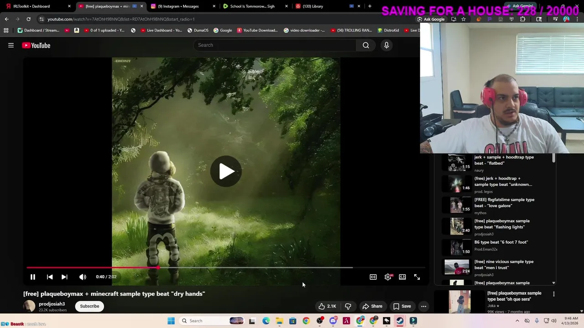584x328 pixels.
Task: Start voice search with microphone
Action: [386, 45]
